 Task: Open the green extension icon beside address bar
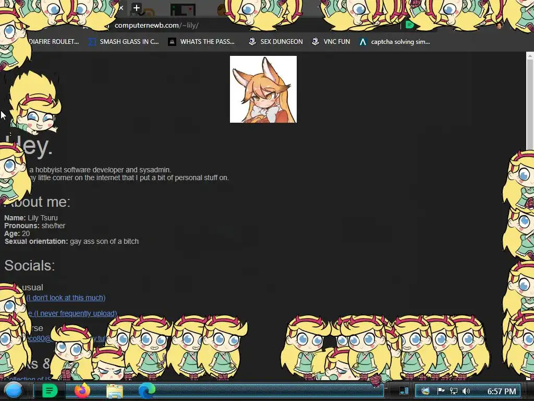410,25
